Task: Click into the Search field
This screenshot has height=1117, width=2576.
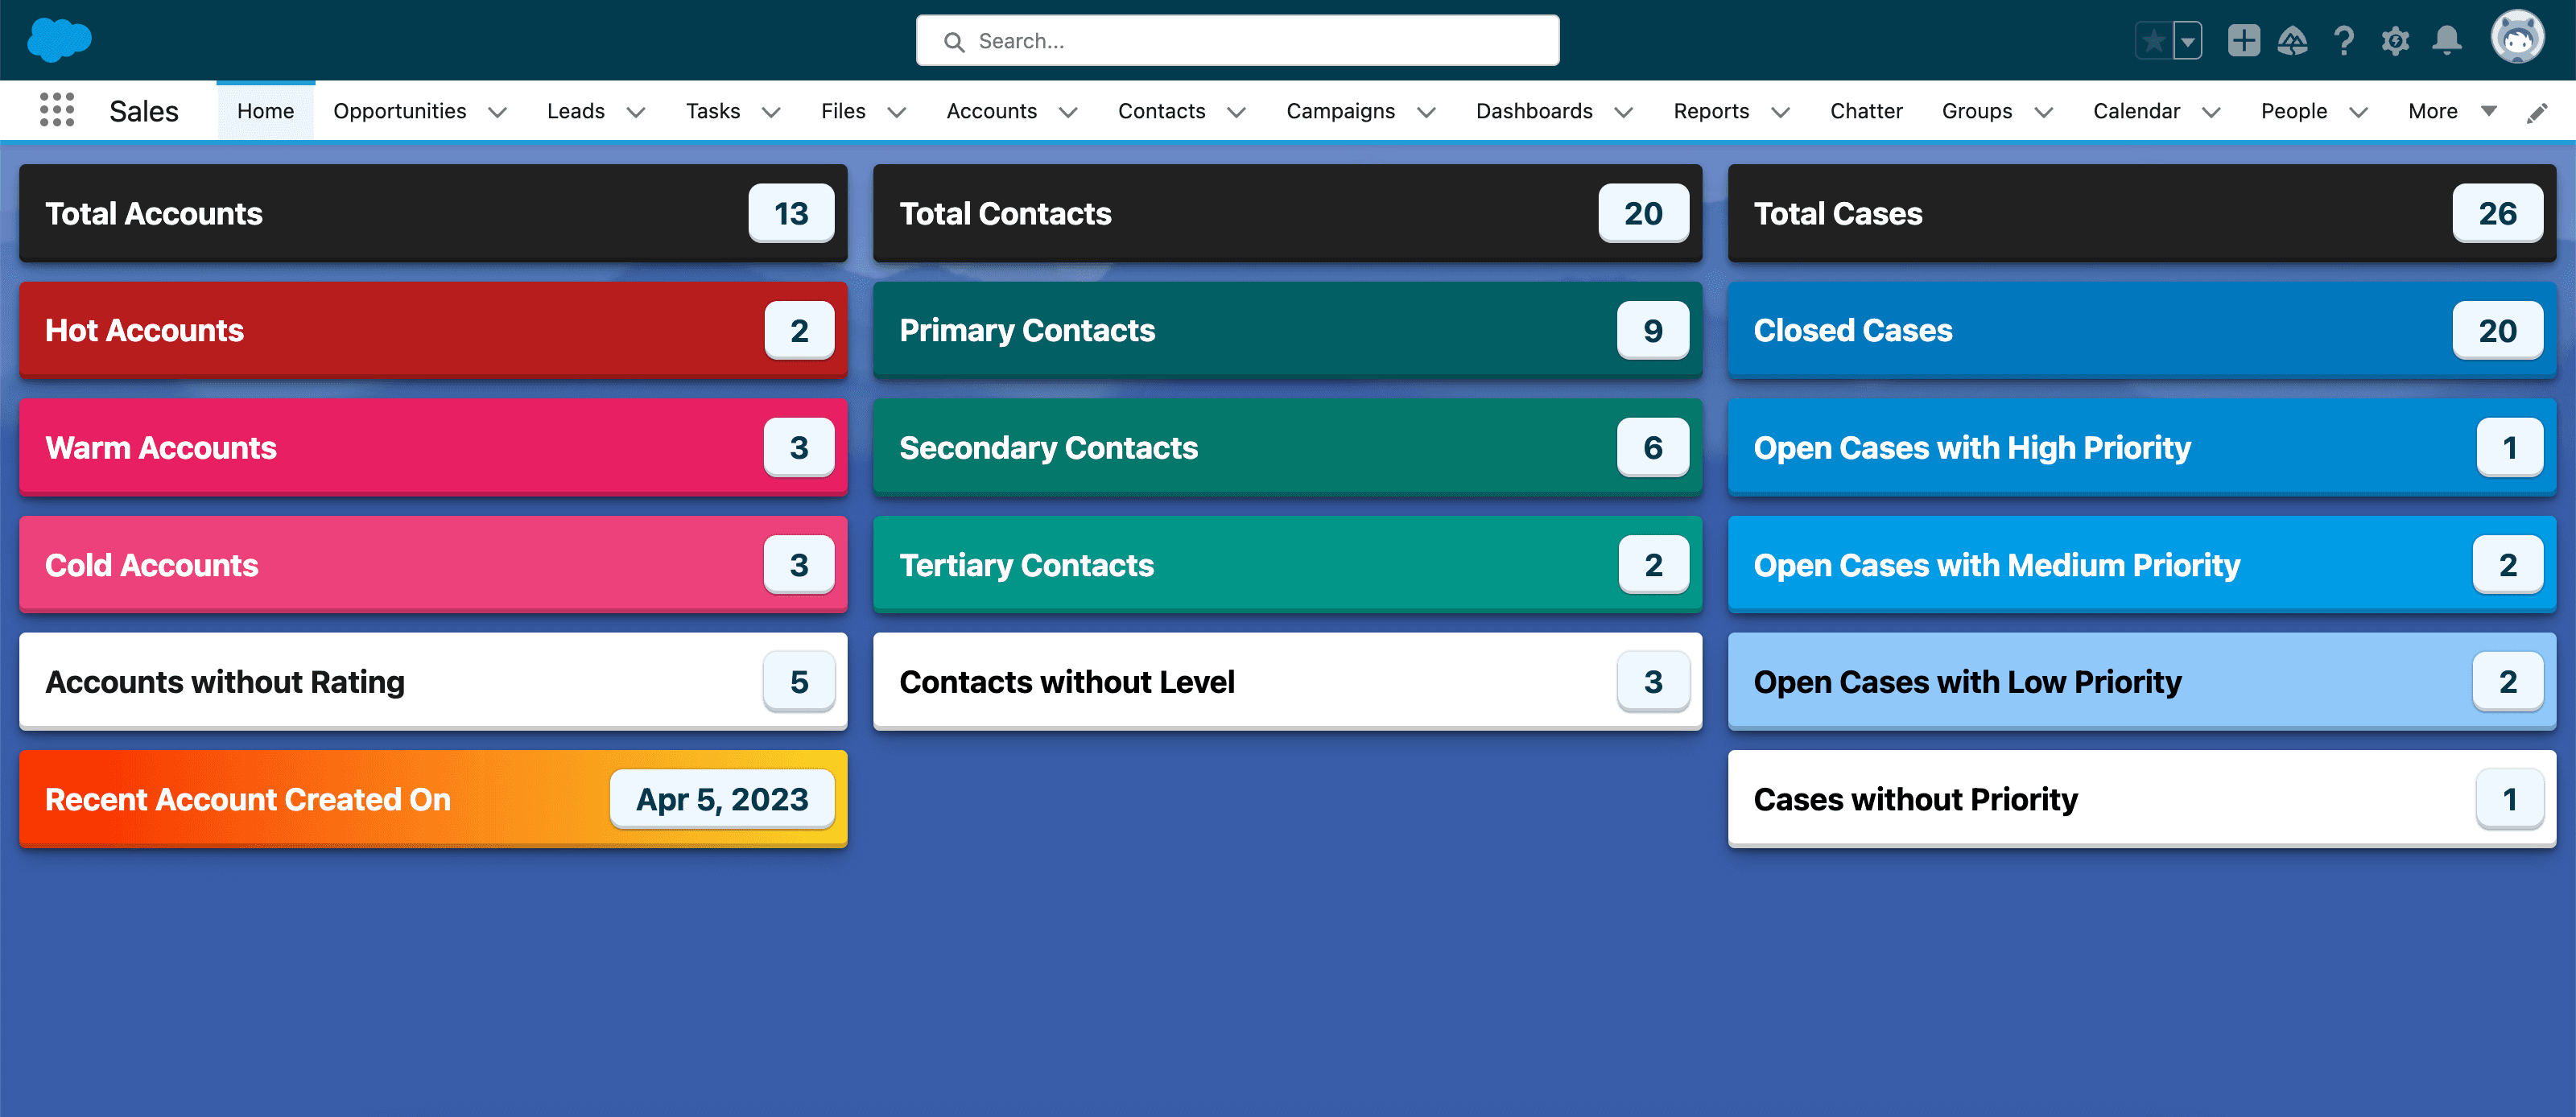Action: [x=1238, y=41]
